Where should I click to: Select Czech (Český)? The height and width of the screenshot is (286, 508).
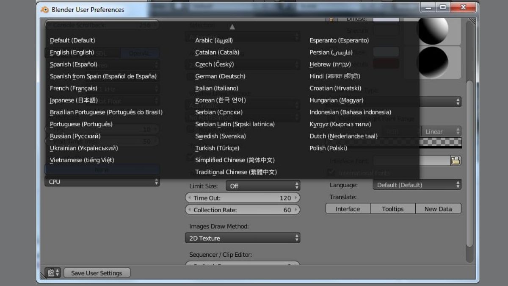pyautogui.click(x=214, y=64)
